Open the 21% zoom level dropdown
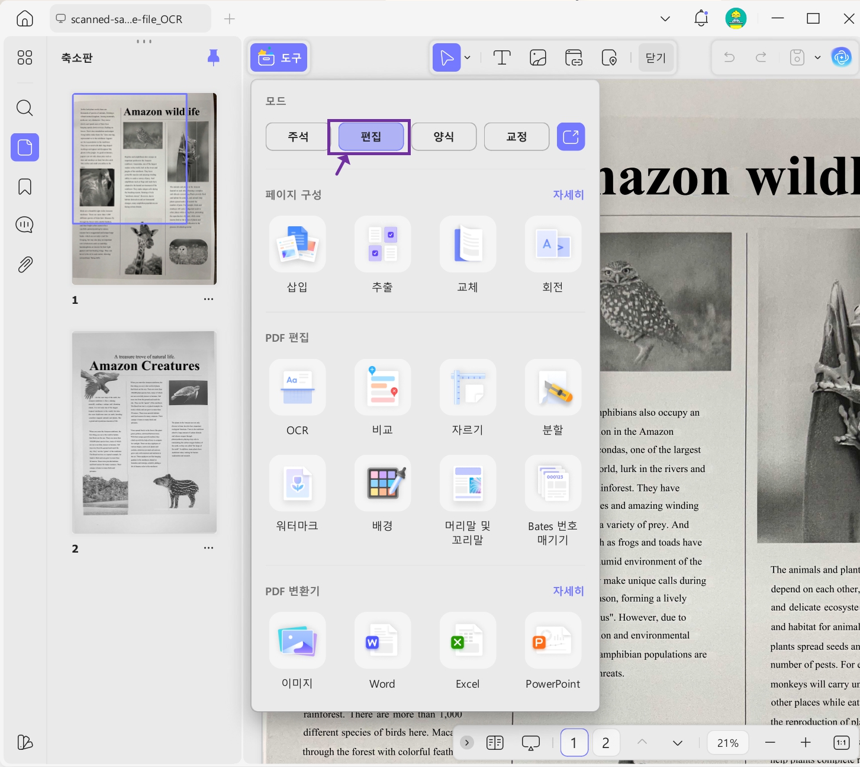 pyautogui.click(x=728, y=743)
